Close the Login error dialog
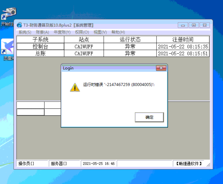The height and width of the screenshot is (184, 223). pyautogui.click(x=161, y=68)
